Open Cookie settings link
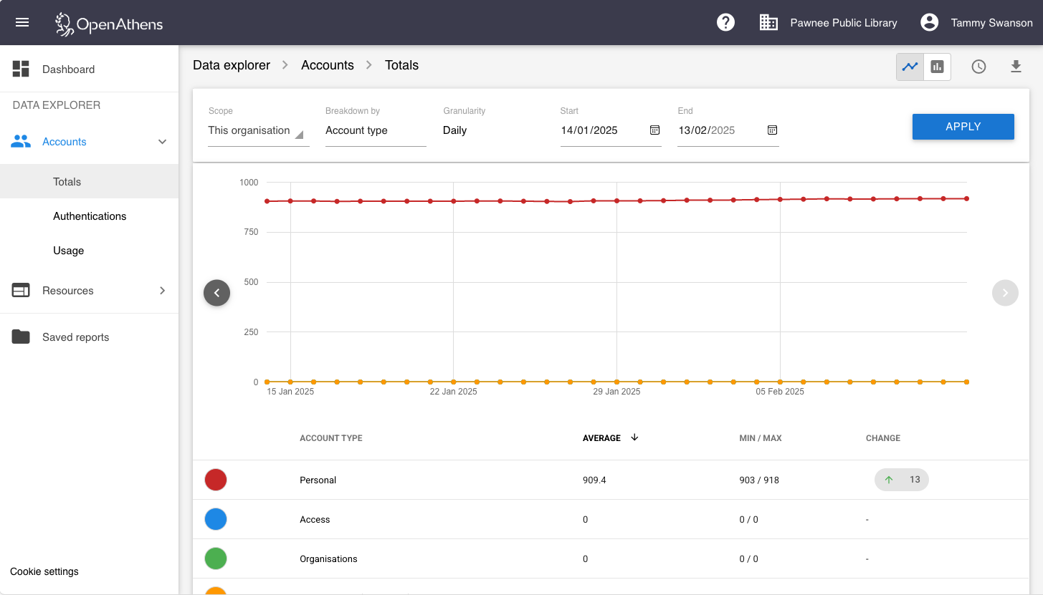Screen dimensions: 1043x595 pyautogui.click(x=44, y=571)
